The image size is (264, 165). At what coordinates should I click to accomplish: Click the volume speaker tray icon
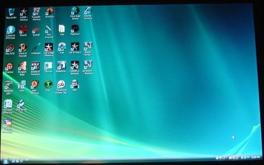pyautogui.click(x=248, y=157)
